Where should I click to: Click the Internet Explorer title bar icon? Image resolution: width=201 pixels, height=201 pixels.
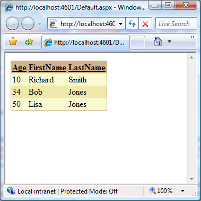tap(9, 7)
